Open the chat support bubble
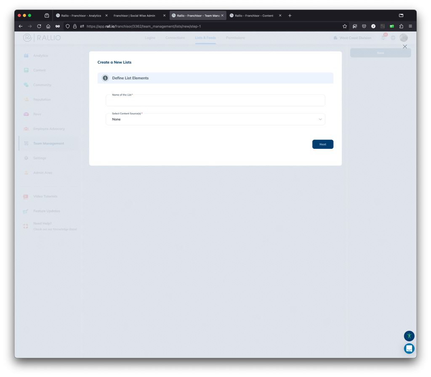The height and width of the screenshot is (377, 431). pyautogui.click(x=409, y=348)
